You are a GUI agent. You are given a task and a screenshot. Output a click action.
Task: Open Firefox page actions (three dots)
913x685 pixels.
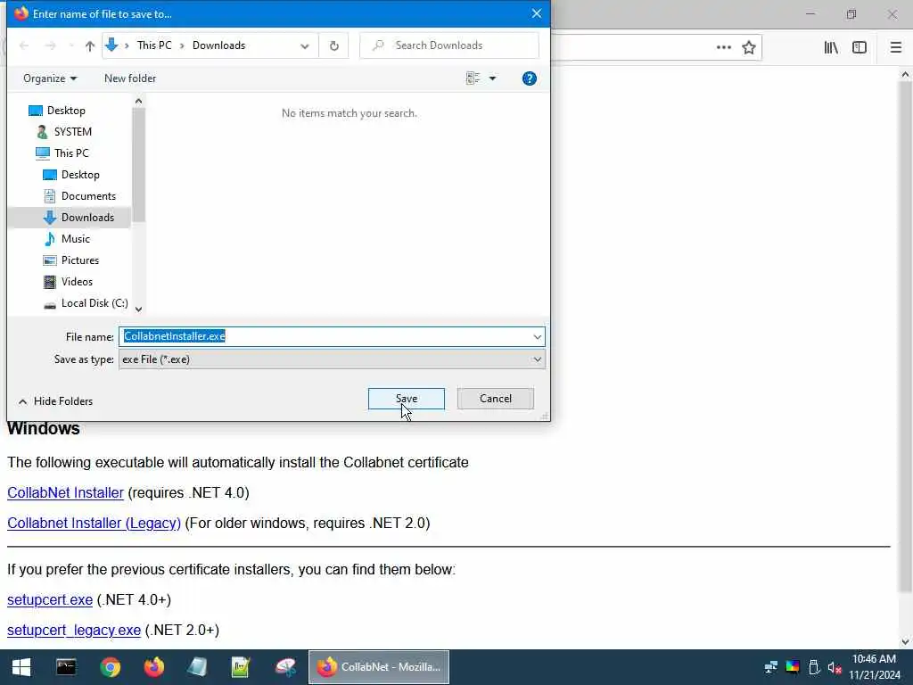724,47
